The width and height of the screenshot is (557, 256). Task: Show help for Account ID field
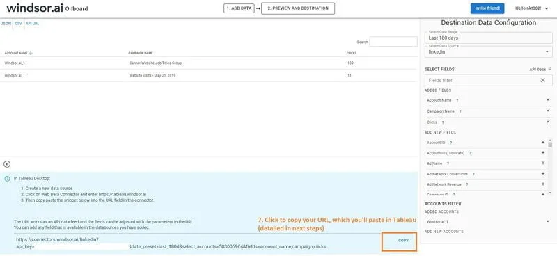point(450,143)
